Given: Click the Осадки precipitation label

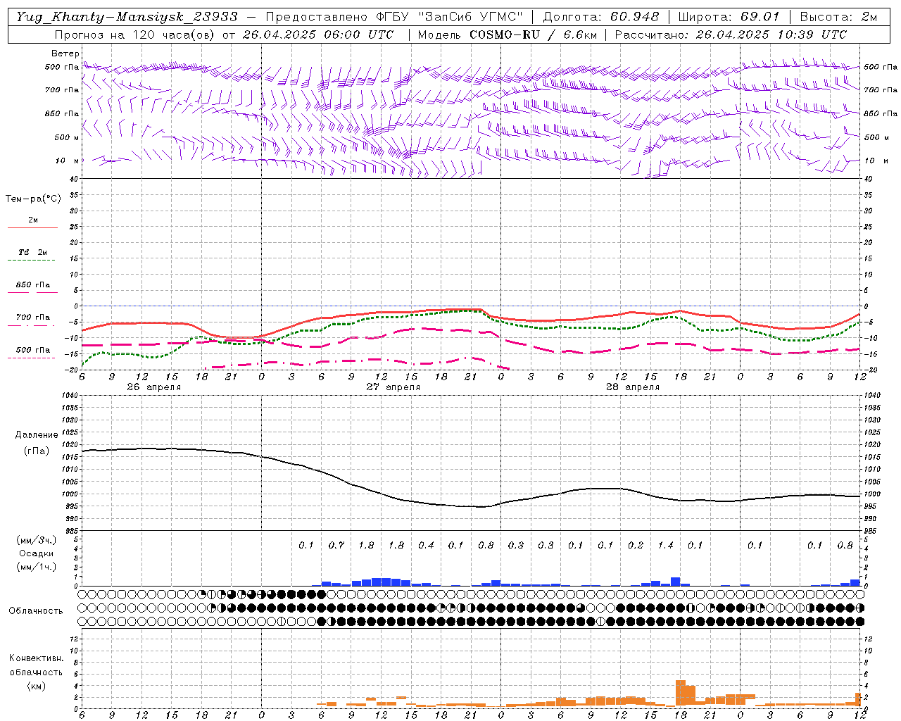Looking at the screenshot, I should coord(37,553).
